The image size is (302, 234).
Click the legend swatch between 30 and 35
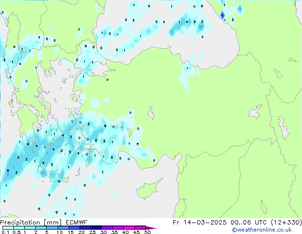[107, 228]
